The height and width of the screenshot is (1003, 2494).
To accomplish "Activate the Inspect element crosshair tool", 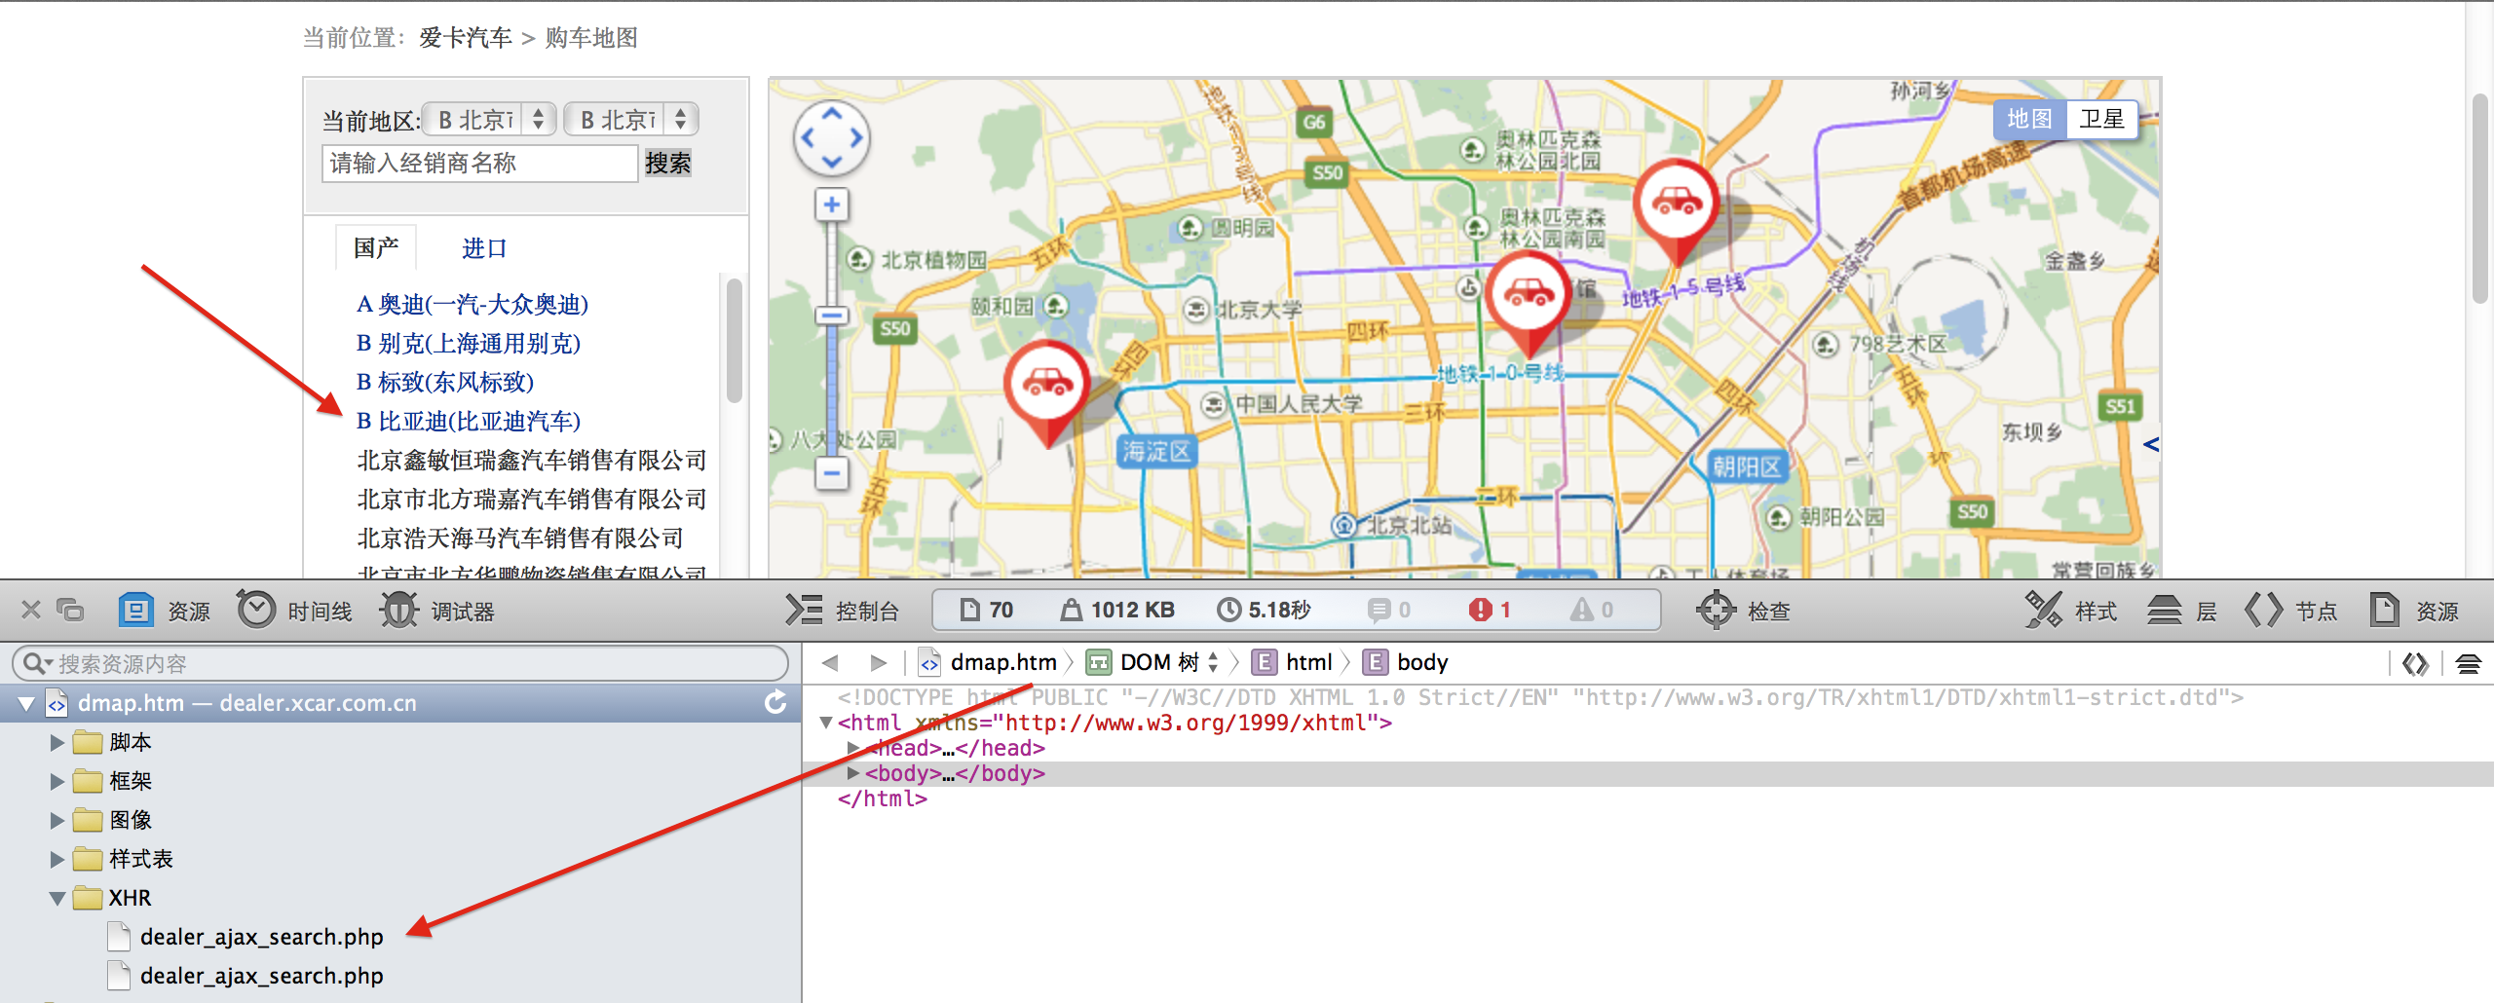I will point(1743,611).
